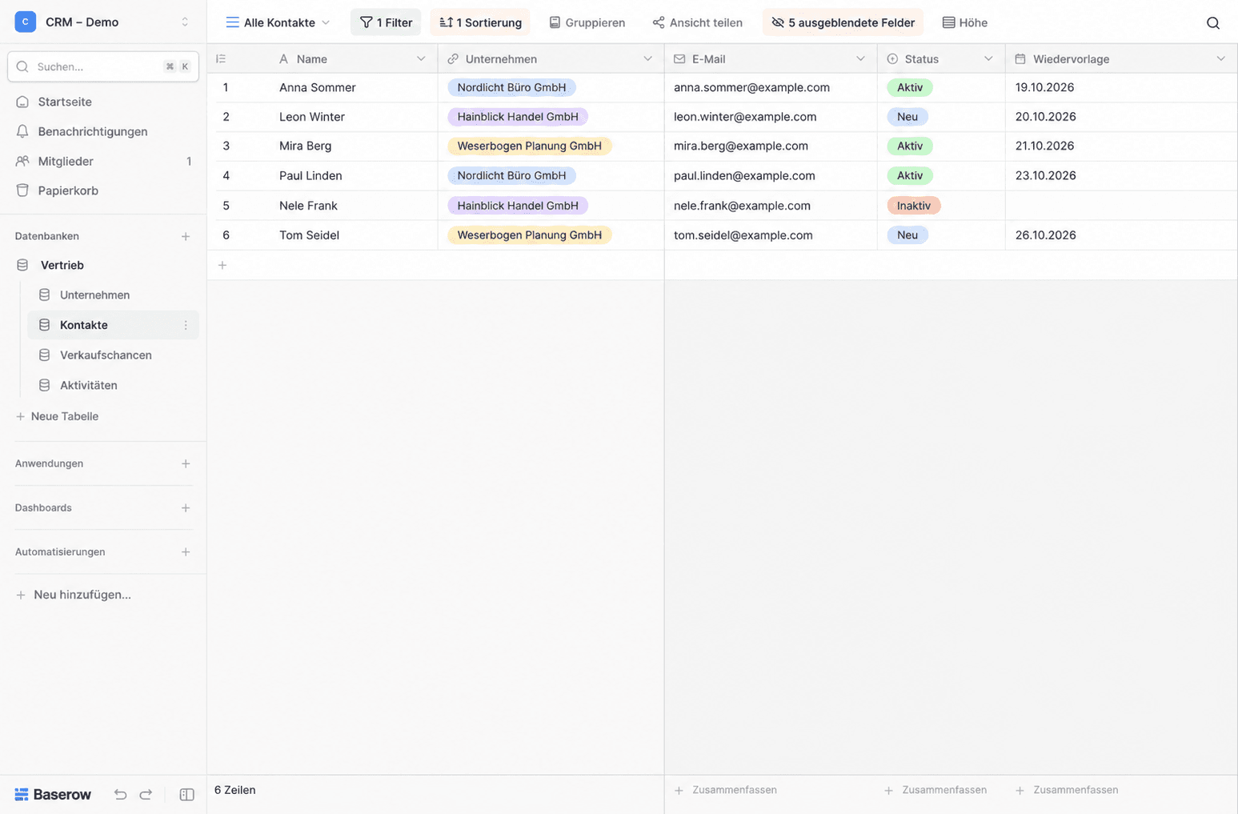The width and height of the screenshot is (1238, 814).
Task: Click the undo arrow icon
Action: coord(120,795)
